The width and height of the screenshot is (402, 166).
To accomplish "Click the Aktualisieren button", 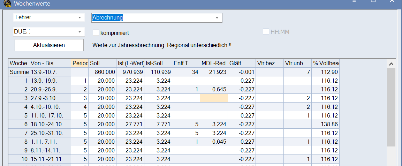I will [x=49, y=45].
